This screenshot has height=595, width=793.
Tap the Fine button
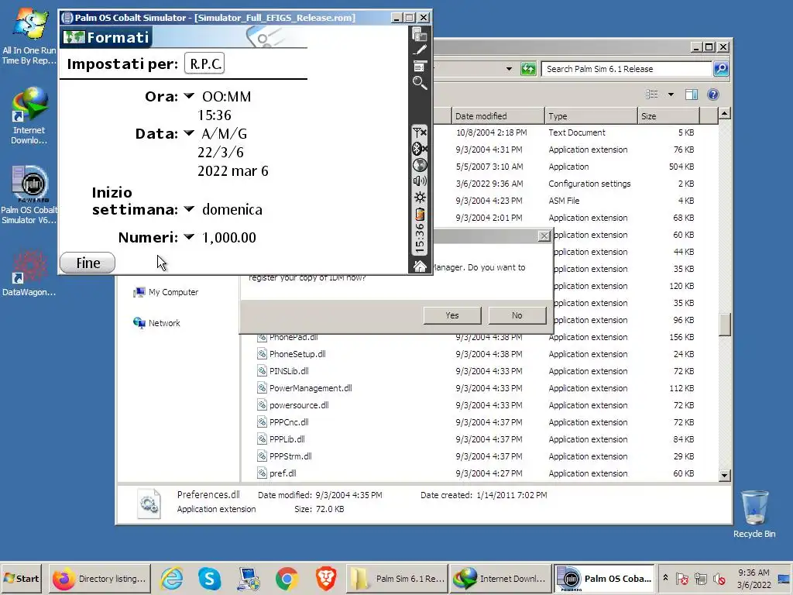88,263
